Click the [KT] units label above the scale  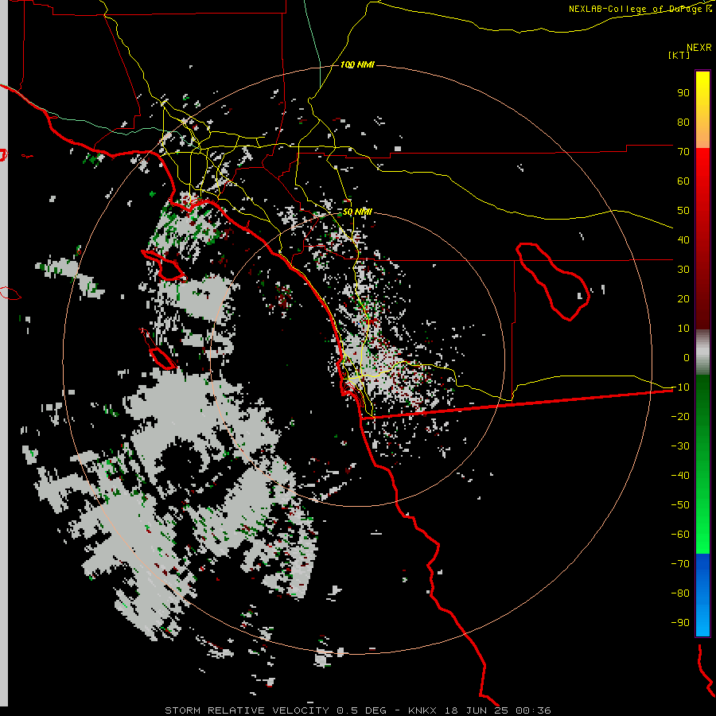(679, 55)
